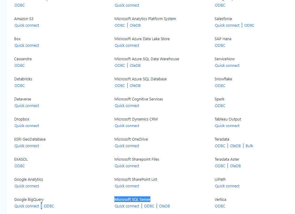The width and height of the screenshot is (295, 214).
Task: Quick connect to UiPath
Action: (227, 186)
